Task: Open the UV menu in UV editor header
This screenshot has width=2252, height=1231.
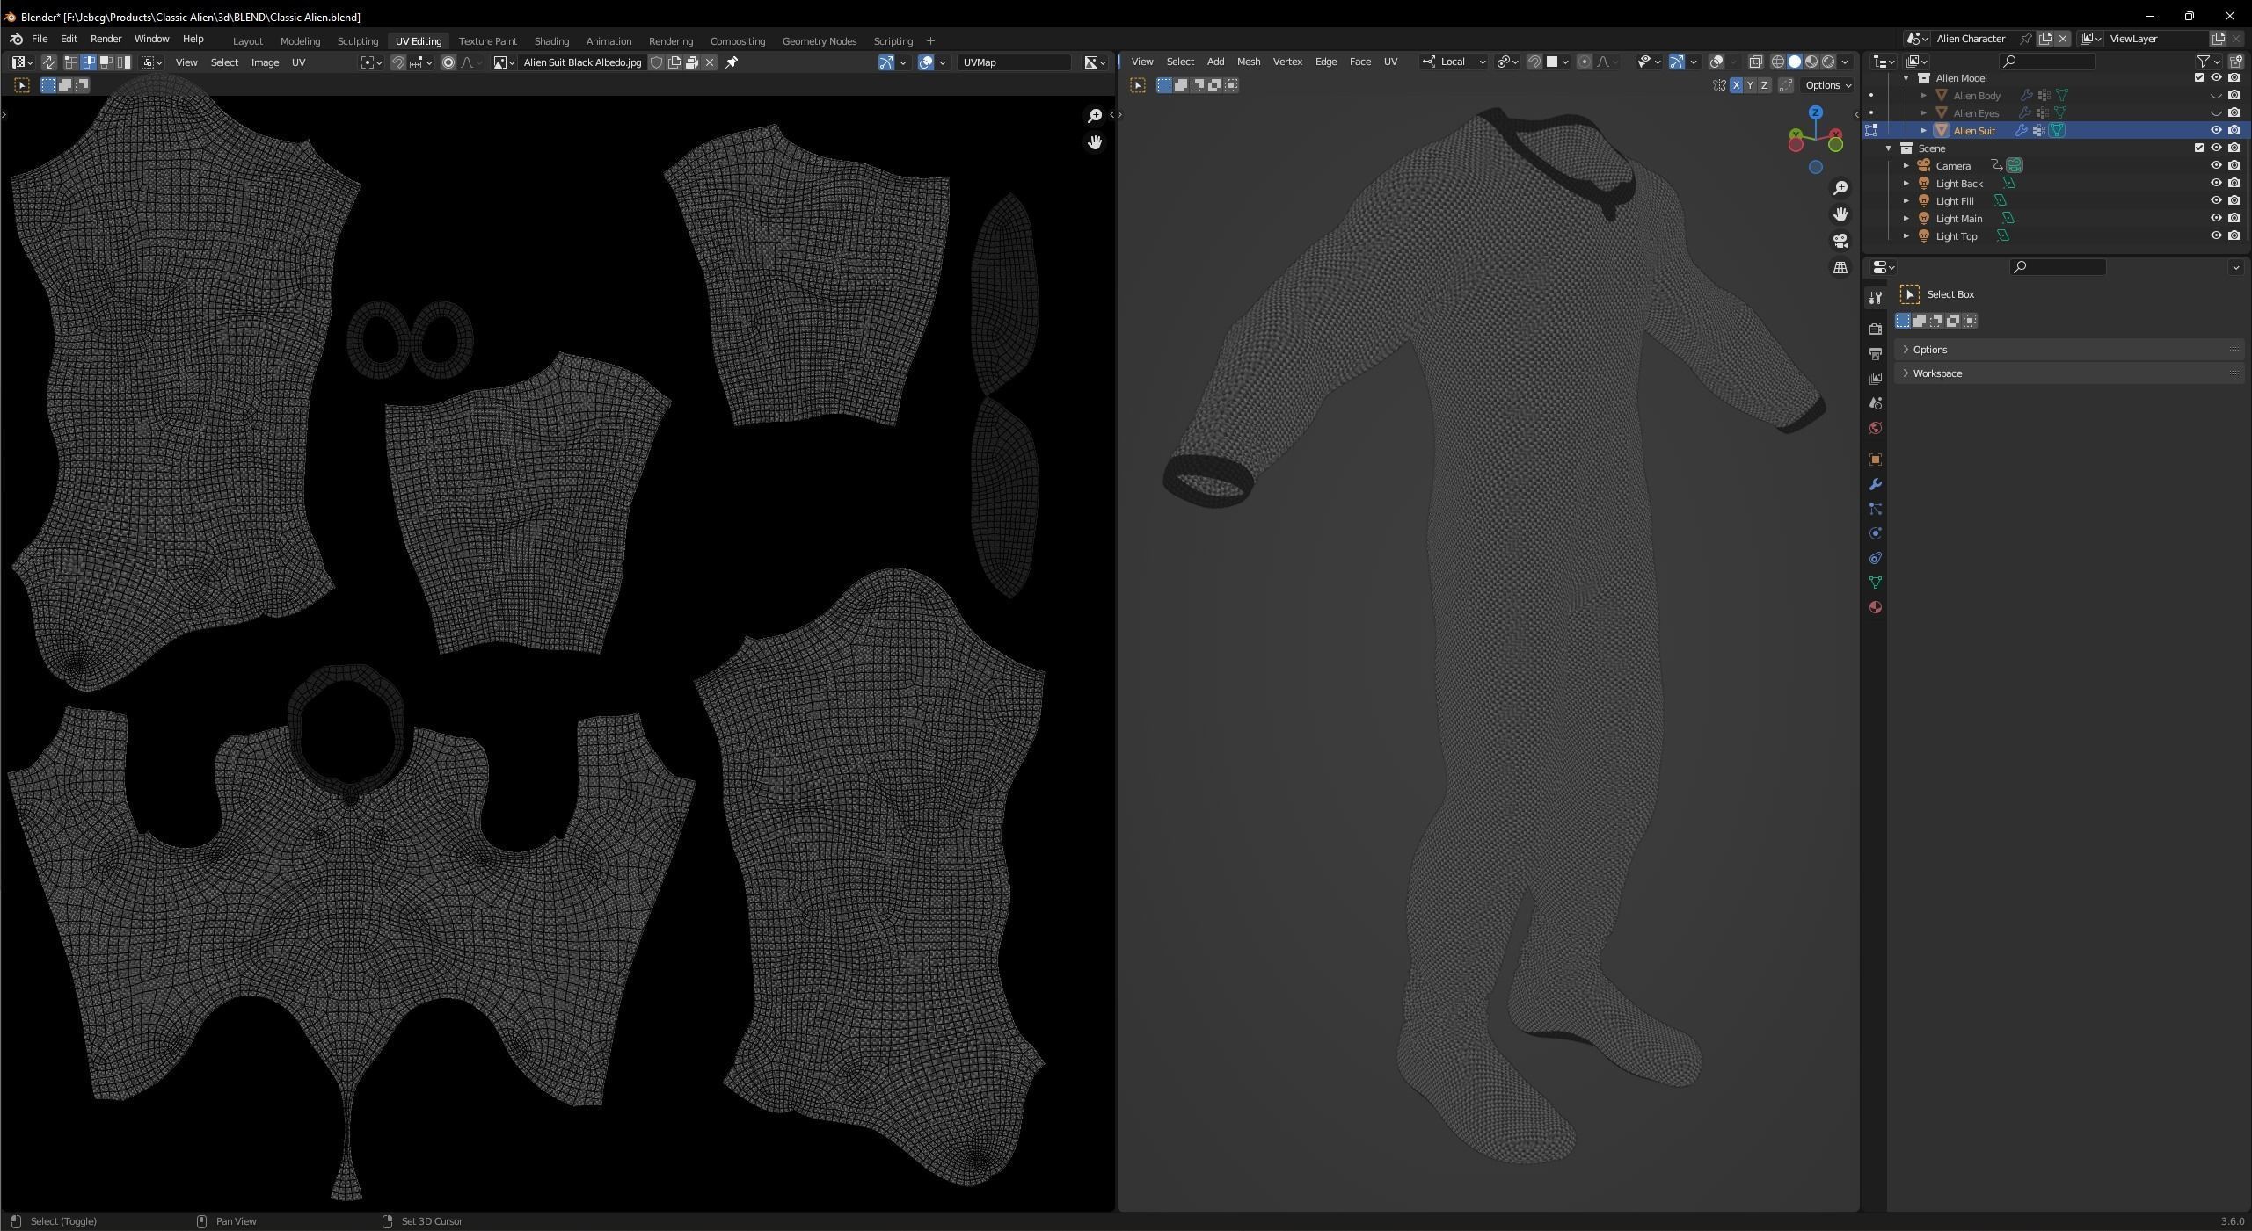Action: 298,62
